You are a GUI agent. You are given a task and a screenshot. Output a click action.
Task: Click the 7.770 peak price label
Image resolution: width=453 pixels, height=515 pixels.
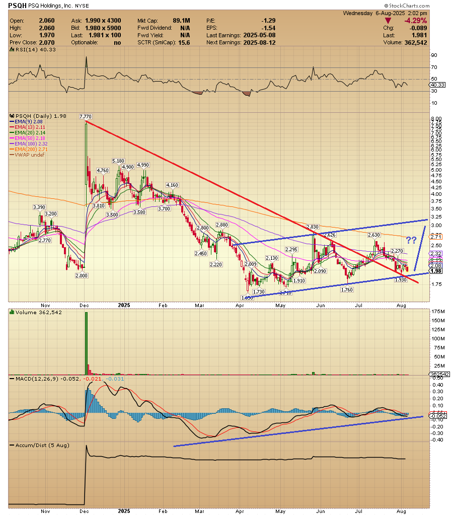[x=86, y=117]
